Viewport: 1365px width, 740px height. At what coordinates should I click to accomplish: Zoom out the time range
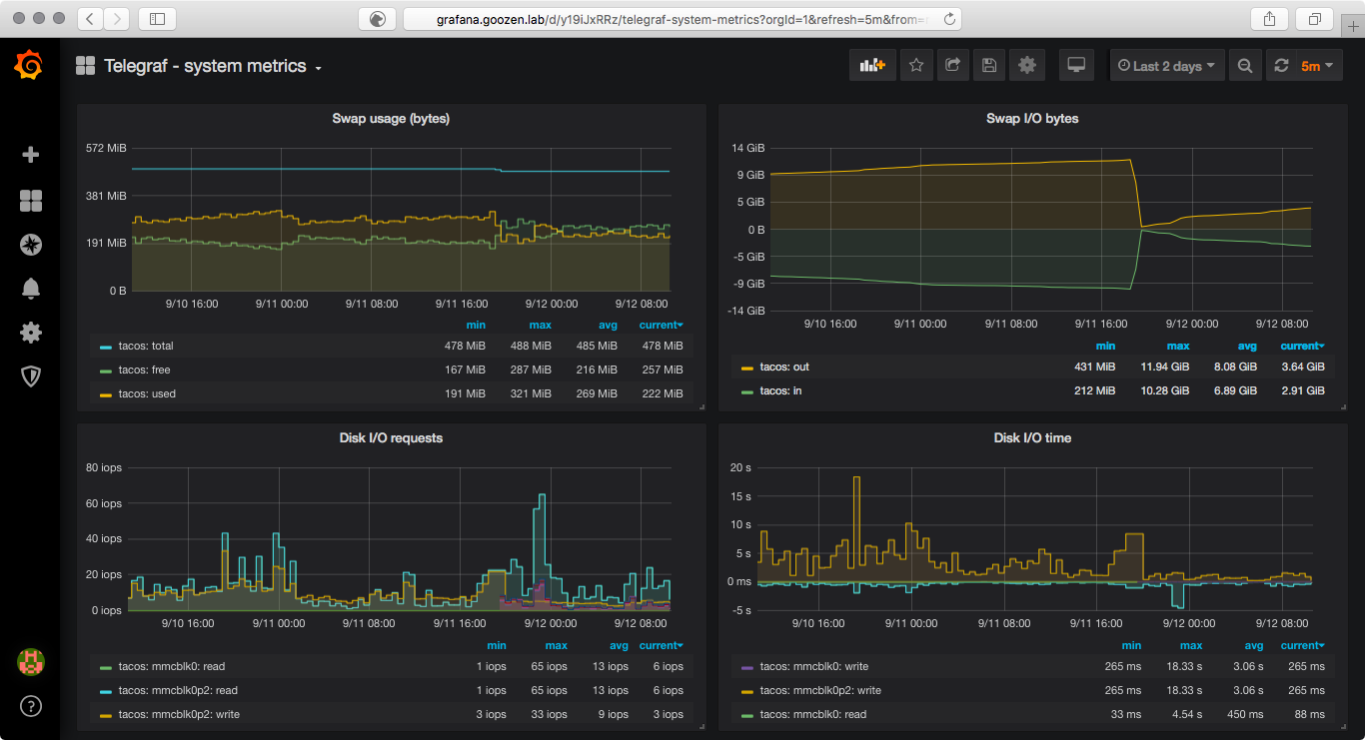coord(1244,66)
